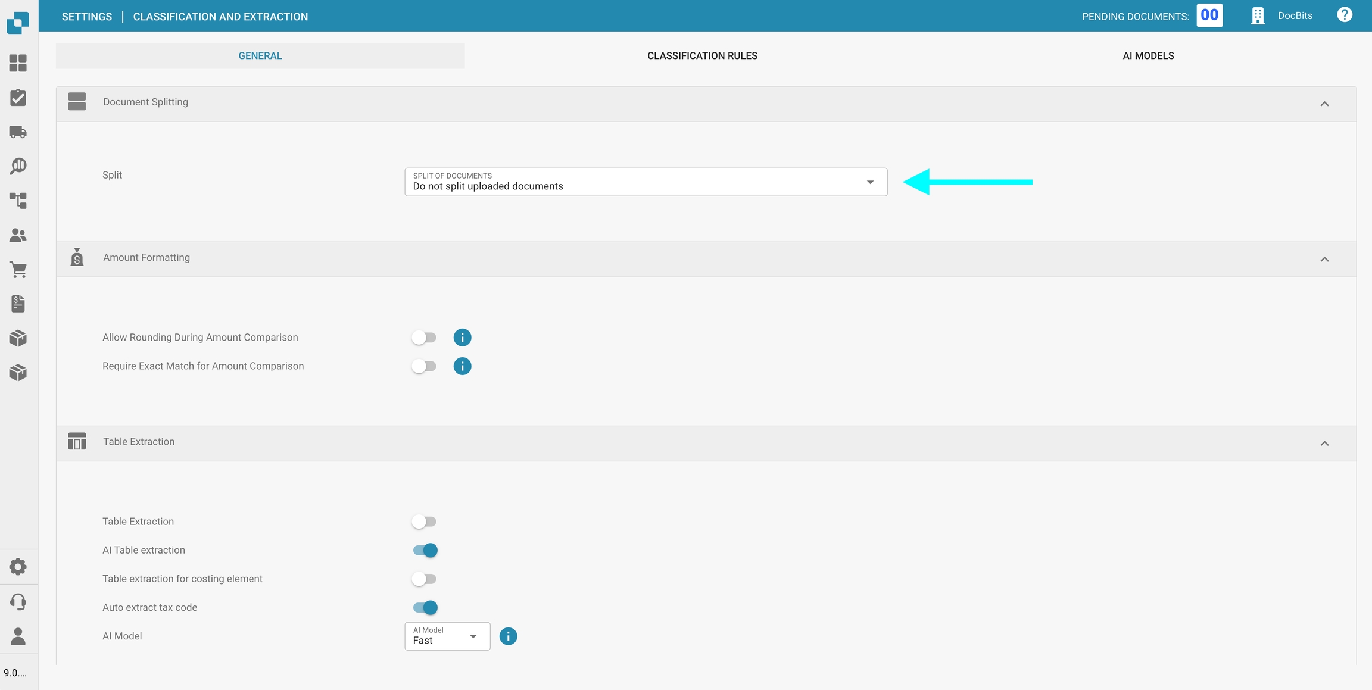Open the Split of Documents dropdown

tap(646, 182)
